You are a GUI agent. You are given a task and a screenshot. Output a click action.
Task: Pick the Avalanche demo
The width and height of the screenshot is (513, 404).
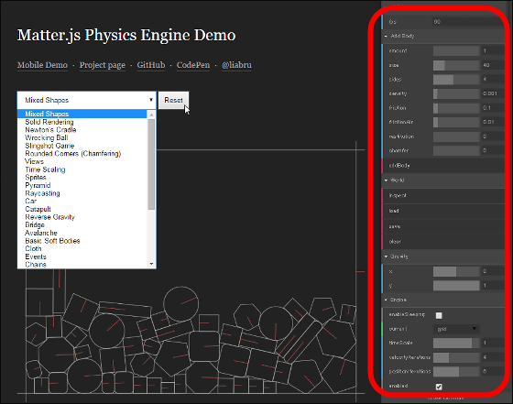click(82, 233)
